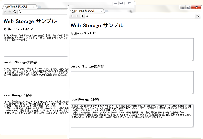
Task: Click the forward arrow in the front browser window
Action: [x=77, y=16]
